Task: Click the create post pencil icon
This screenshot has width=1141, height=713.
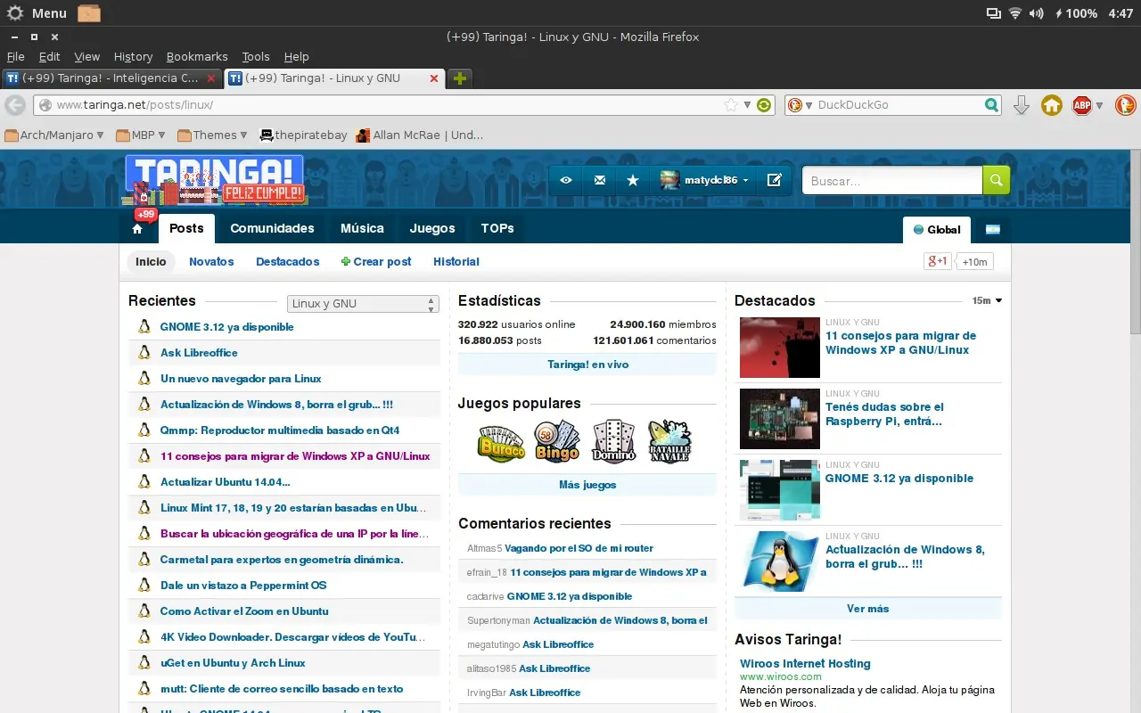Action: (775, 180)
